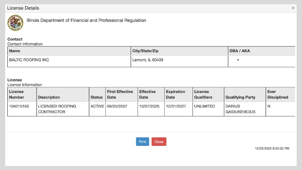Image resolution: width=302 pixels, height=170 pixels.
Task: Click the blue Print button
Action: (142, 142)
